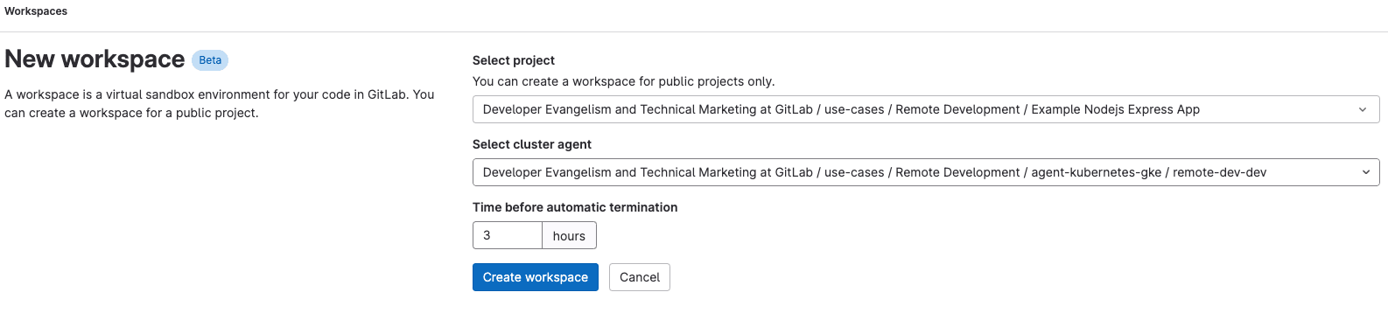
Task: Click the Select cluster agent label
Action: tap(532, 144)
